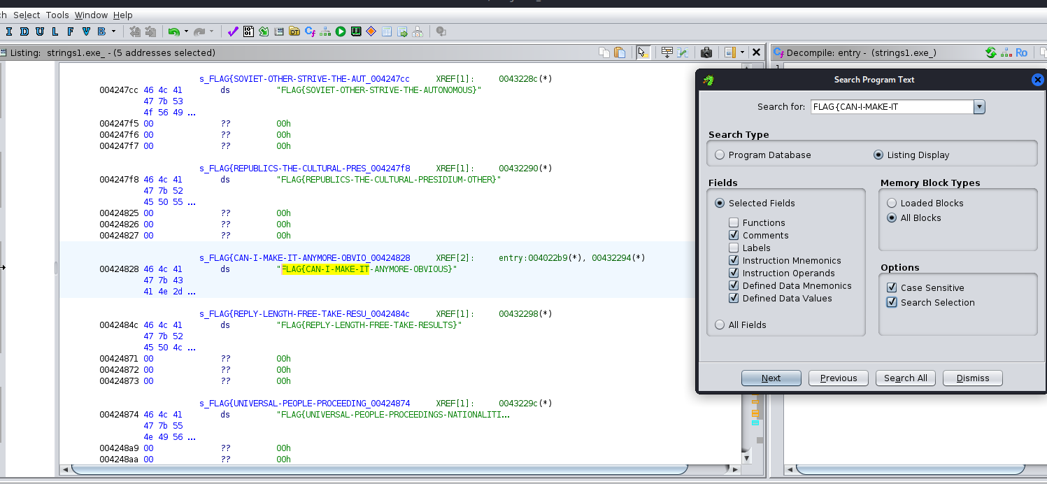Viewport: 1047px width, 484px height.
Task: Toggle the Search Selection checkbox
Action: (892, 302)
